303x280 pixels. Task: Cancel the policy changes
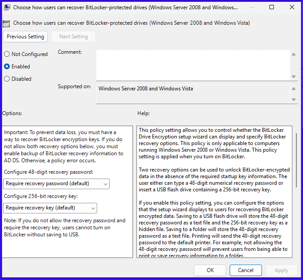(x=246, y=270)
